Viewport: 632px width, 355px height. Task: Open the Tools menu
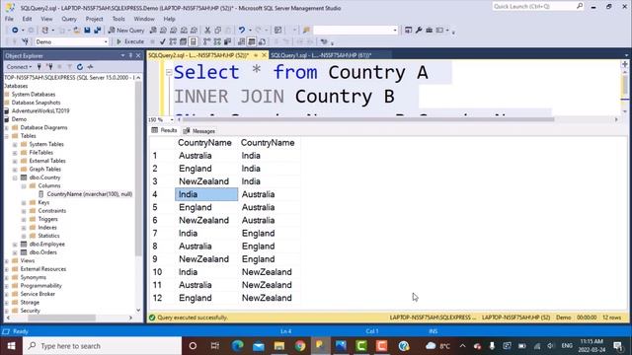coord(118,19)
